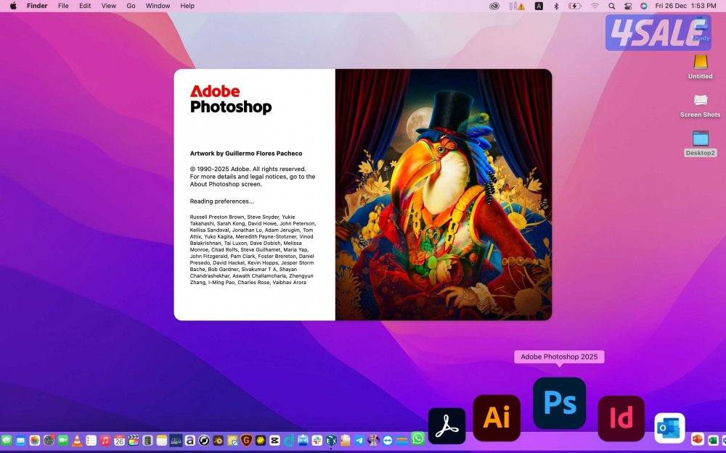
Task: Open Blender from the Dock
Action: click(217, 439)
